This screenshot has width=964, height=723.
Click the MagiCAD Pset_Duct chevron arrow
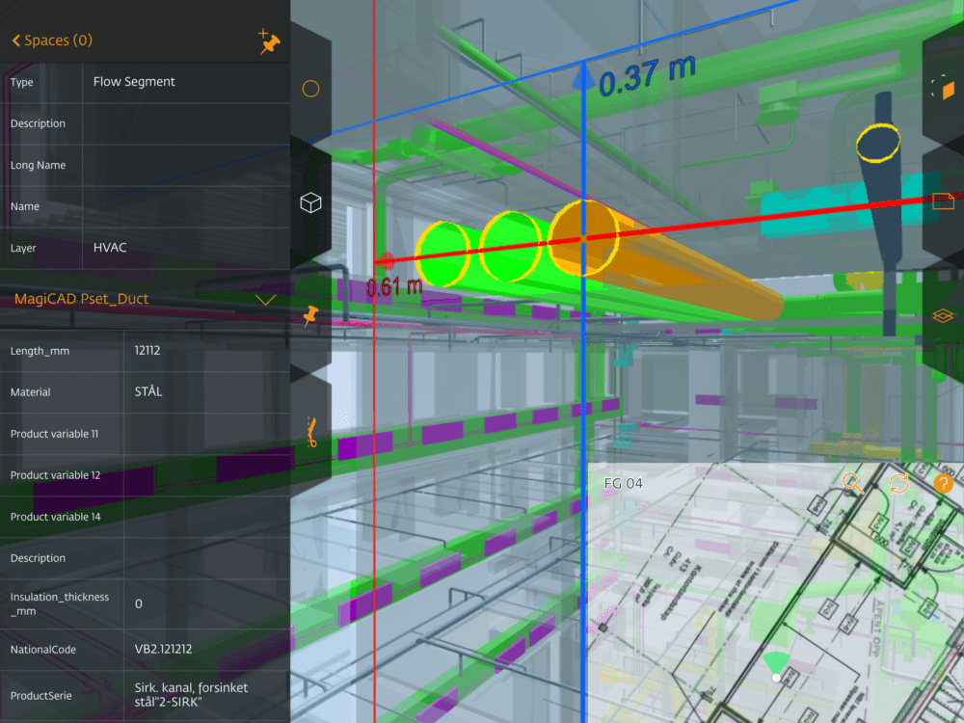click(x=266, y=300)
